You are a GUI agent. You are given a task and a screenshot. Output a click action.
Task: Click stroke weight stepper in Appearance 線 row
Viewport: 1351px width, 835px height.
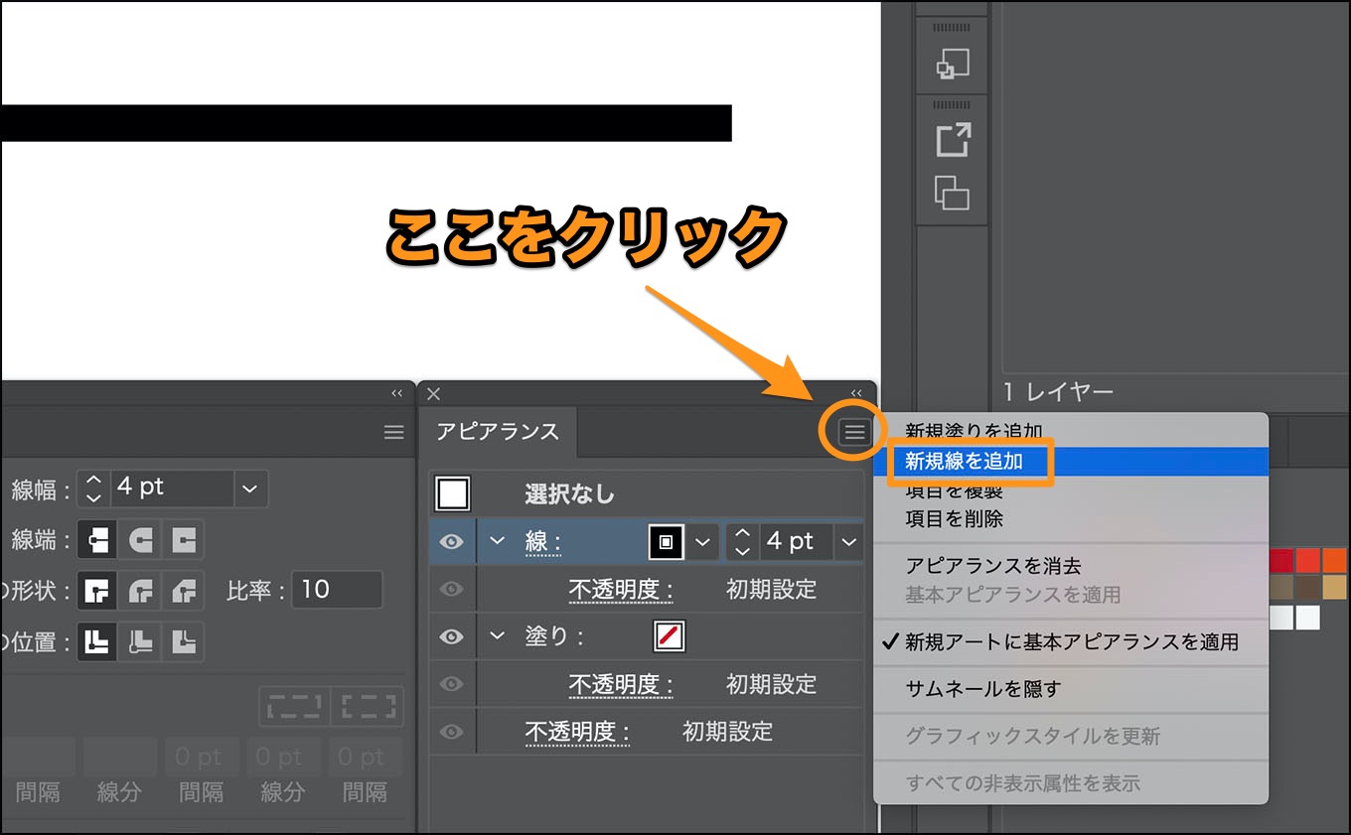click(742, 542)
